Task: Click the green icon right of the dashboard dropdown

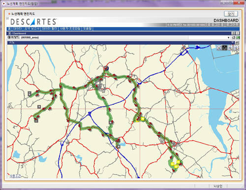Action: point(238,37)
